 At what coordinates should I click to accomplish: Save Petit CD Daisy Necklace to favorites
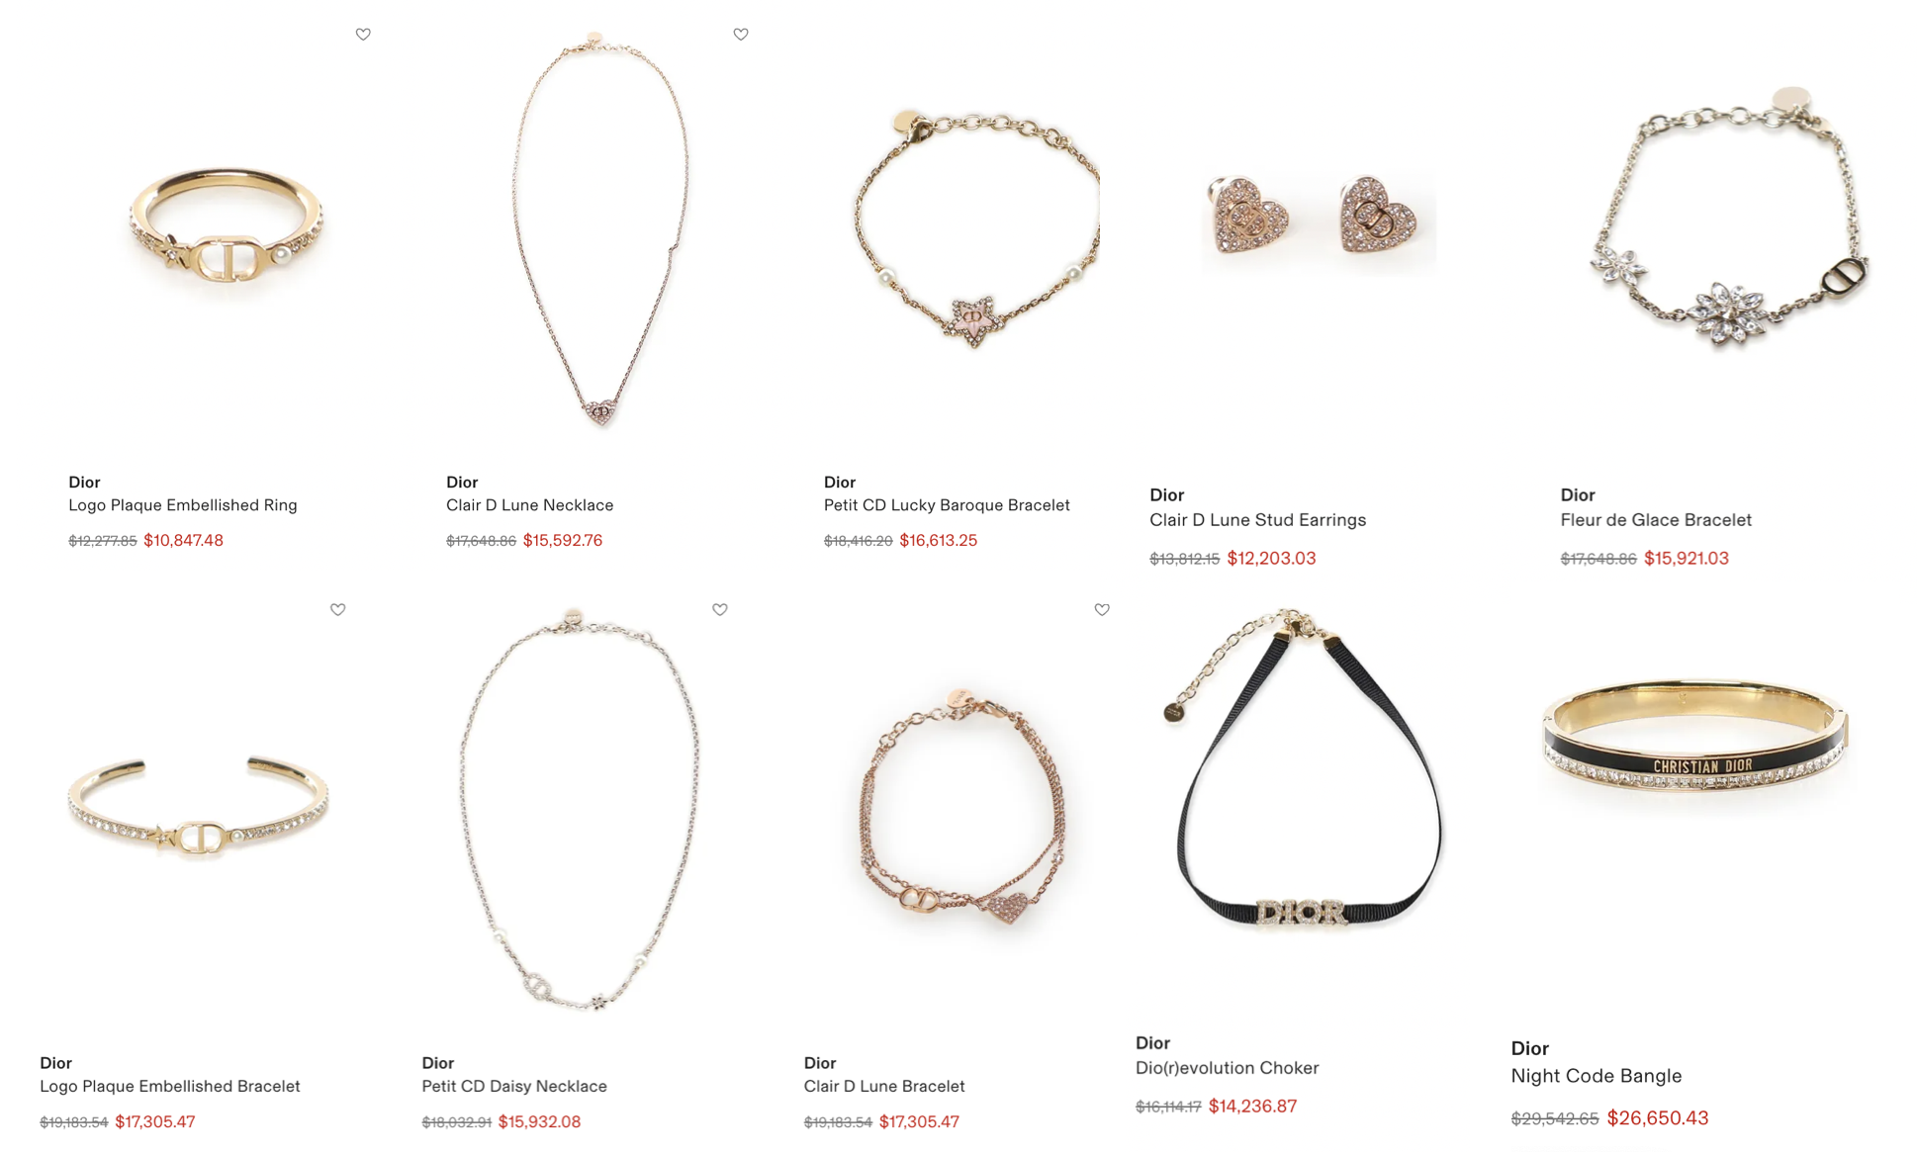tap(720, 610)
